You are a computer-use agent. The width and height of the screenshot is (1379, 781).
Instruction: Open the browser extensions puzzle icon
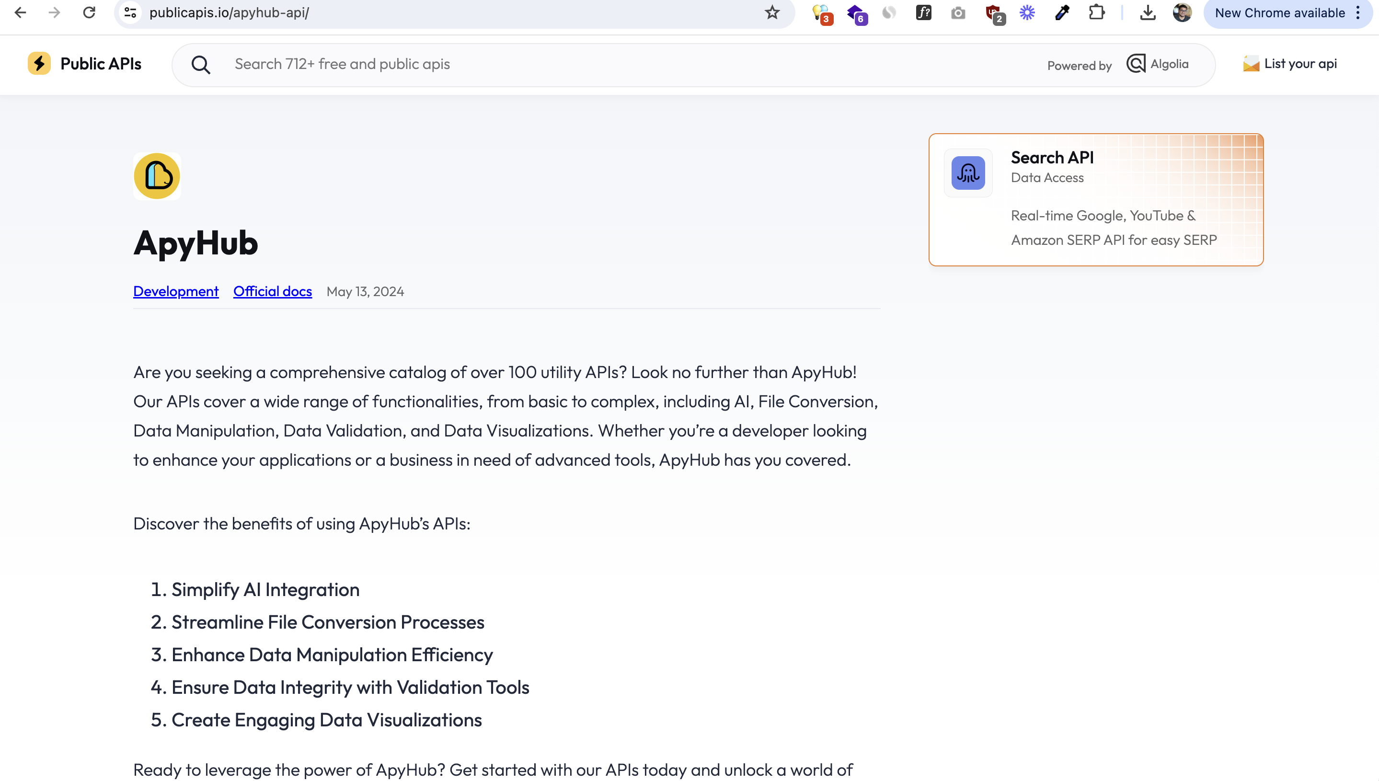click(x=1097, y=12)
